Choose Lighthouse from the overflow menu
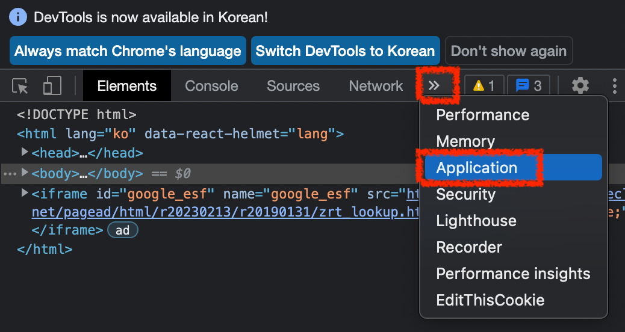This screenshot has height=332, width=625. [x=514, y=221]
